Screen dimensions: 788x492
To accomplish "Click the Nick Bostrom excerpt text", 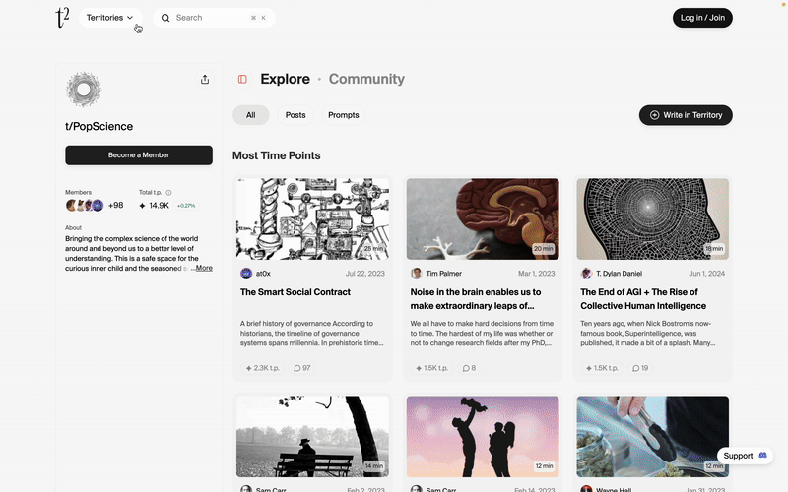I will 647,334.
